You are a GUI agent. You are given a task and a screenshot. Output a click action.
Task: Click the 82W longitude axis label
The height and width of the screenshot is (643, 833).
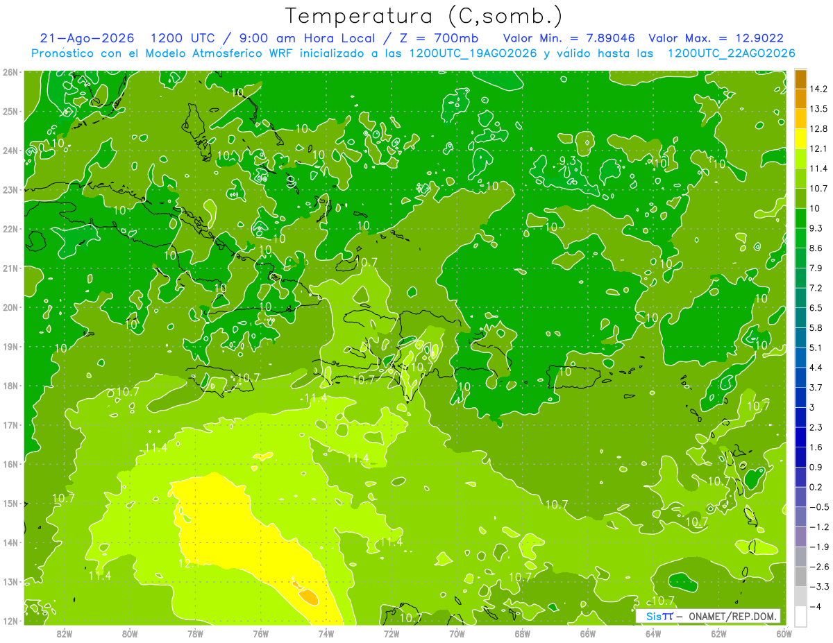tap(65, 633)
